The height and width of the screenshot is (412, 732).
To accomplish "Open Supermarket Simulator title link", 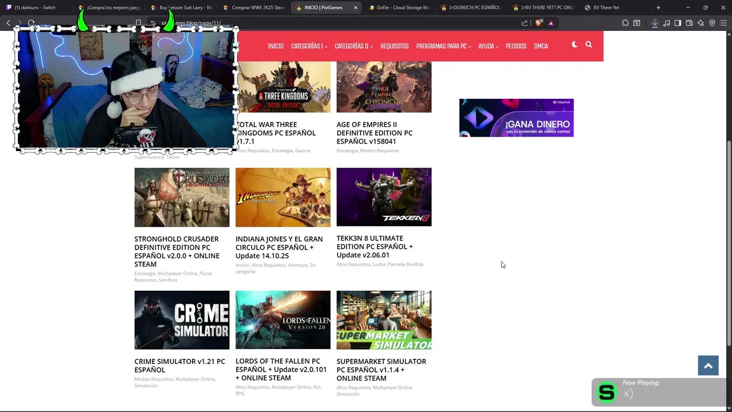I will click(381, 370).
